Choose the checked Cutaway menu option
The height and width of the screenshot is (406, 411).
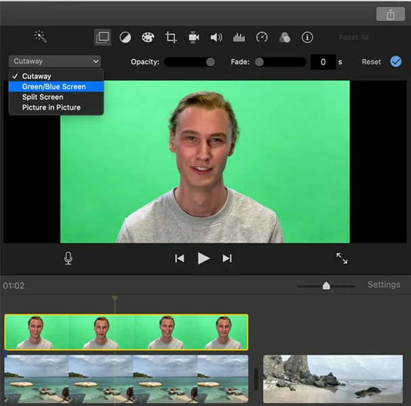[56, 76]
